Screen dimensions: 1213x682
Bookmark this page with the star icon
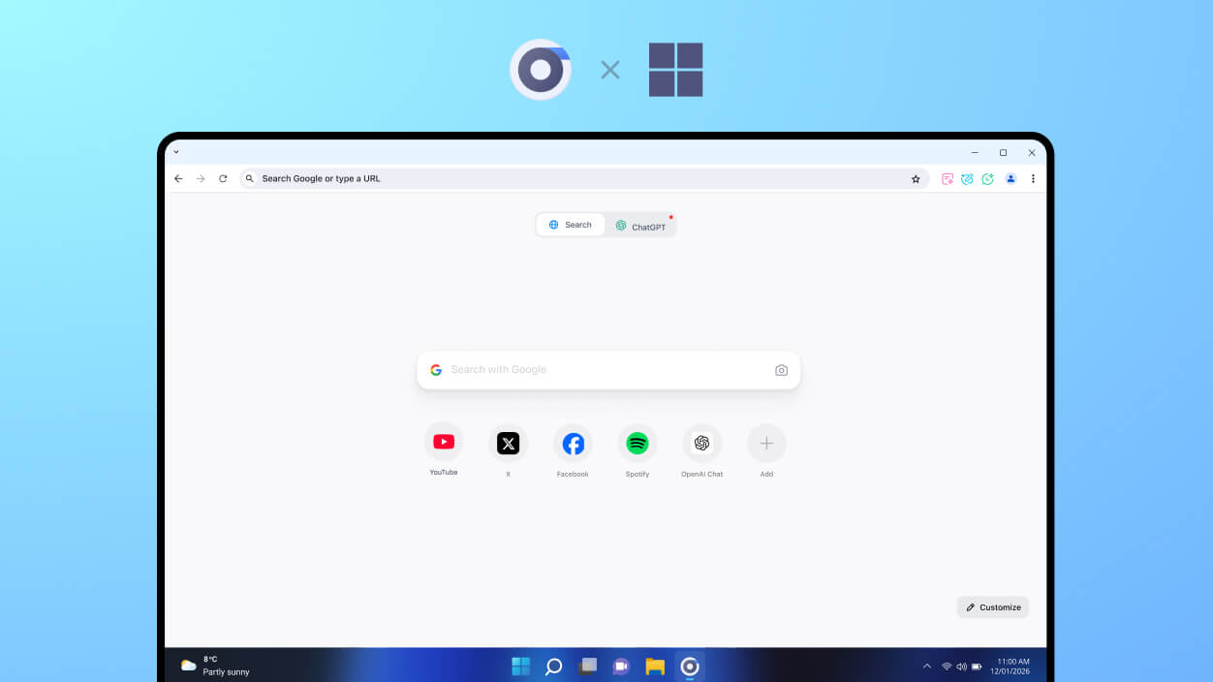pos(916,178)
